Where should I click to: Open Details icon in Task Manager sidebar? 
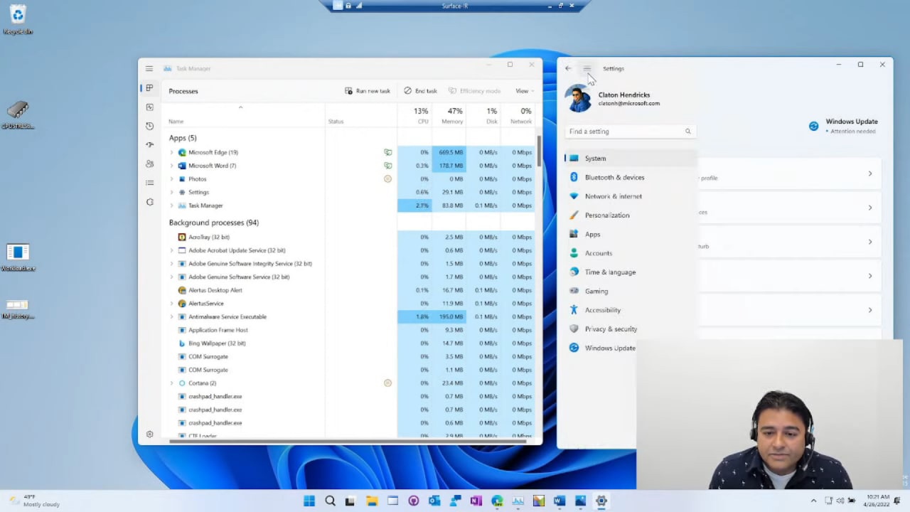click(149, 183)
